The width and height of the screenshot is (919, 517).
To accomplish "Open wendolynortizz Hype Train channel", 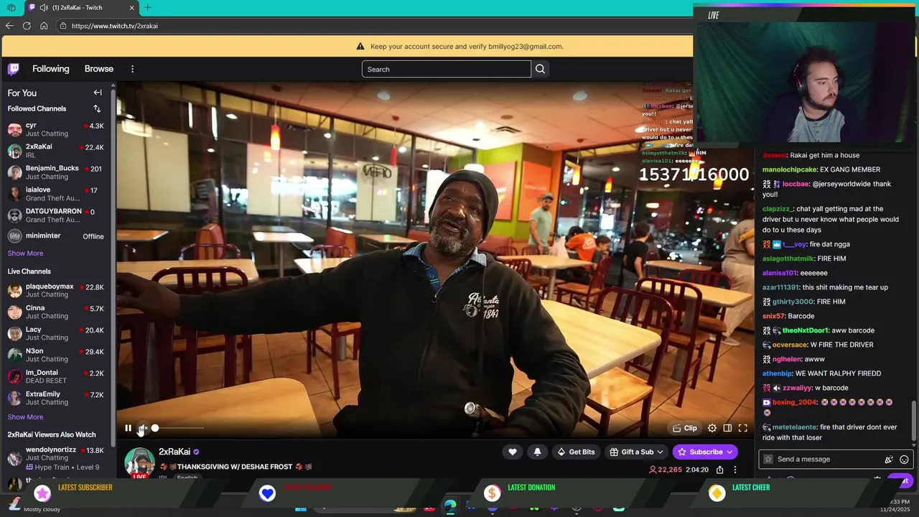I will click(x=56, y=458).
